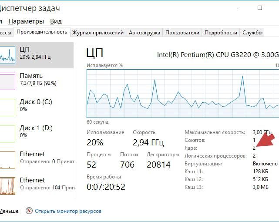
Task: Click the Кэш L3 value 3,0 МБ
Action: coord(260,187)
